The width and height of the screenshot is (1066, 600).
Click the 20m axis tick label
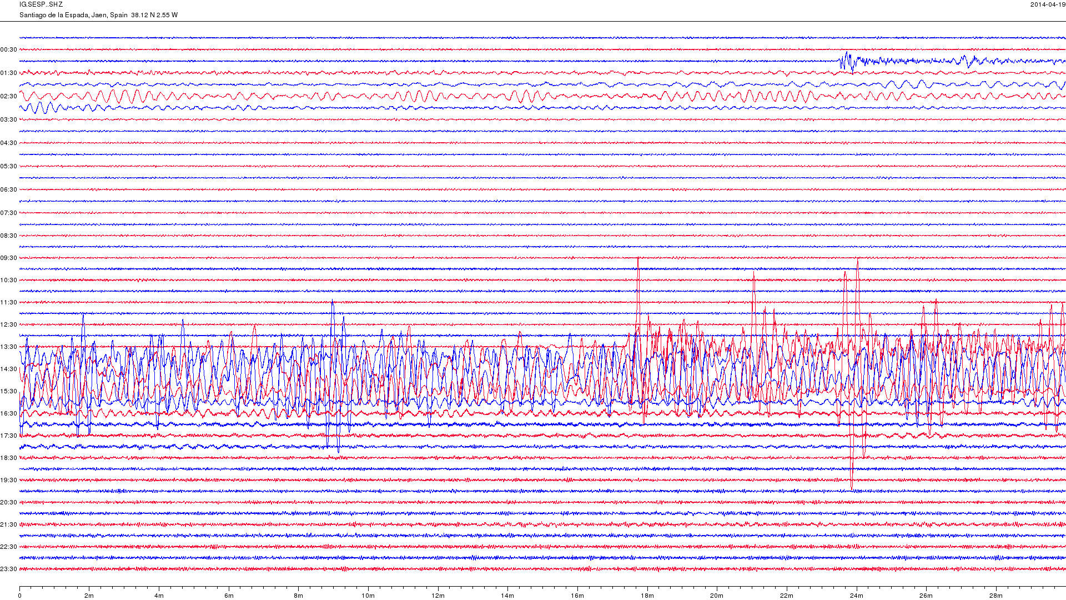click(717, 596)
